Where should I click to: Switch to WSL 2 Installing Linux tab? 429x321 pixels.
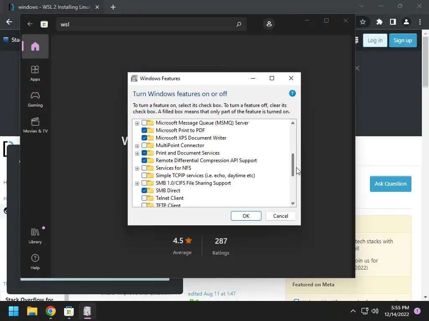pyautogui.click(x=54, y=7)
